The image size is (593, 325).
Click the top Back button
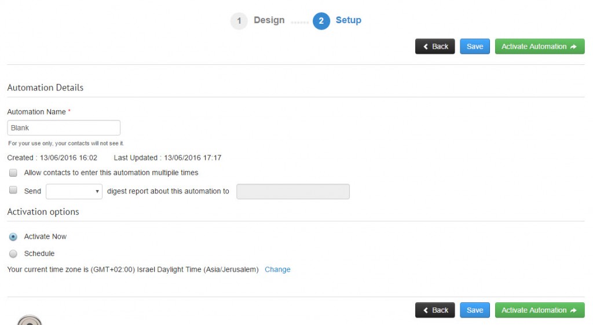[x=435, y=46]
